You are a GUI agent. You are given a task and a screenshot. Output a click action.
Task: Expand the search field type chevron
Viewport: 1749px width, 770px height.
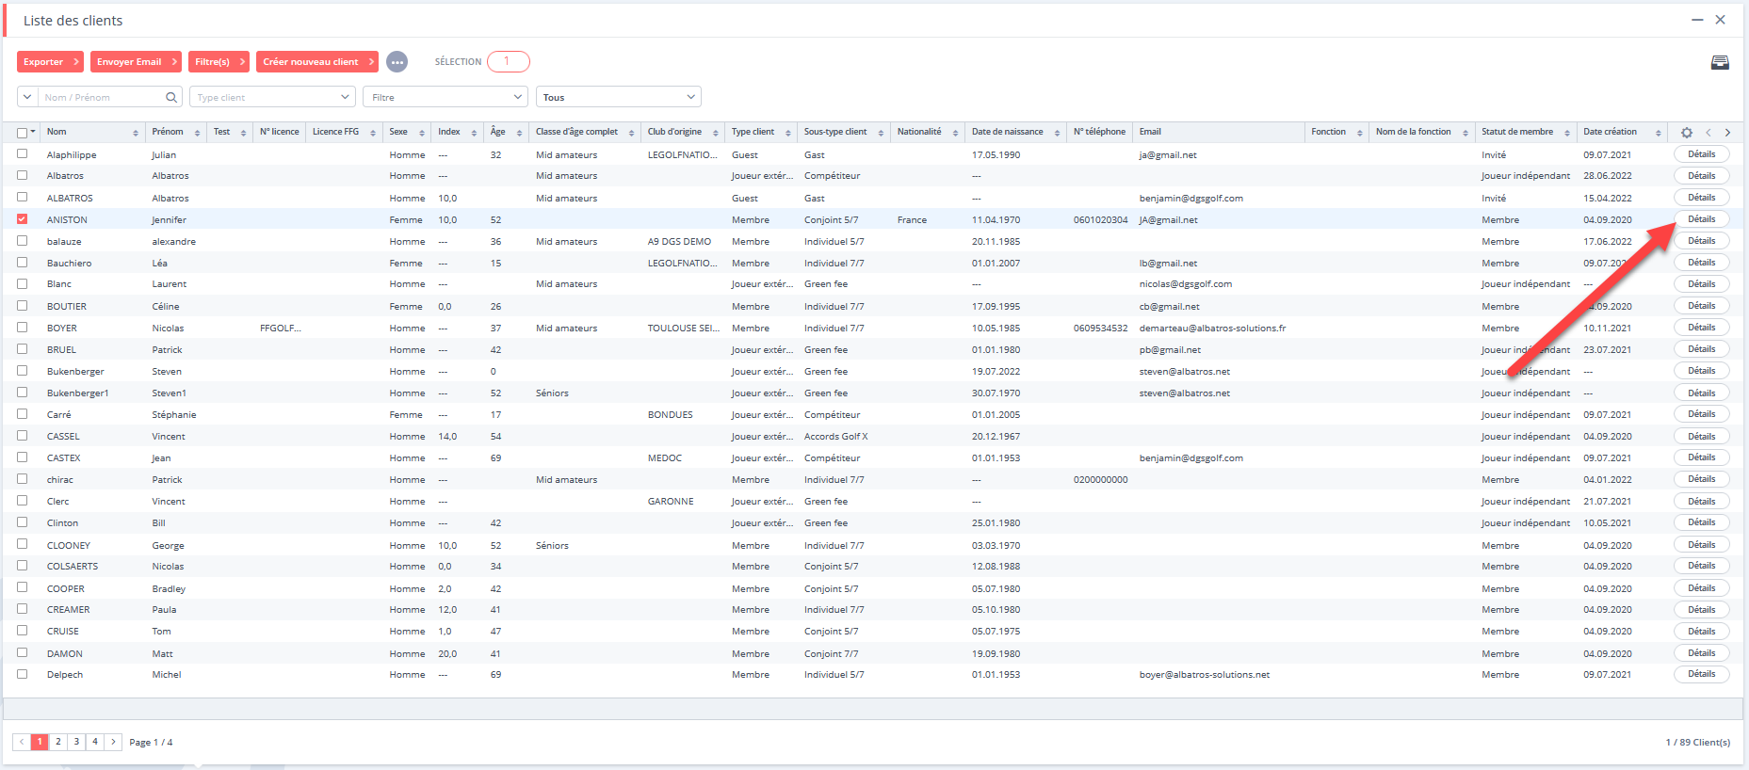(27, 97)
